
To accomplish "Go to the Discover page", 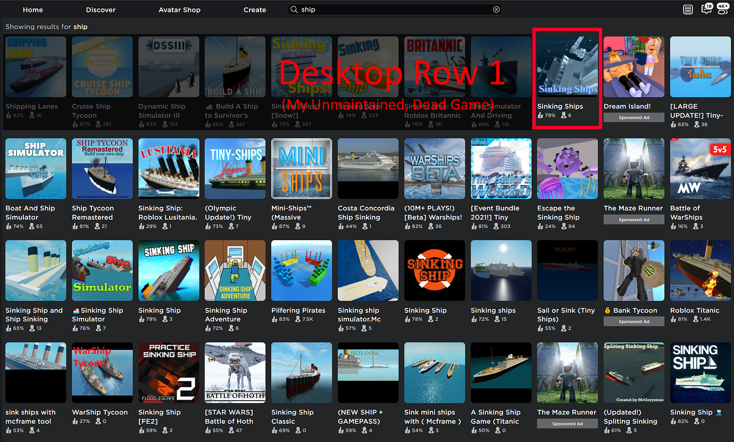I will point(101,10).
